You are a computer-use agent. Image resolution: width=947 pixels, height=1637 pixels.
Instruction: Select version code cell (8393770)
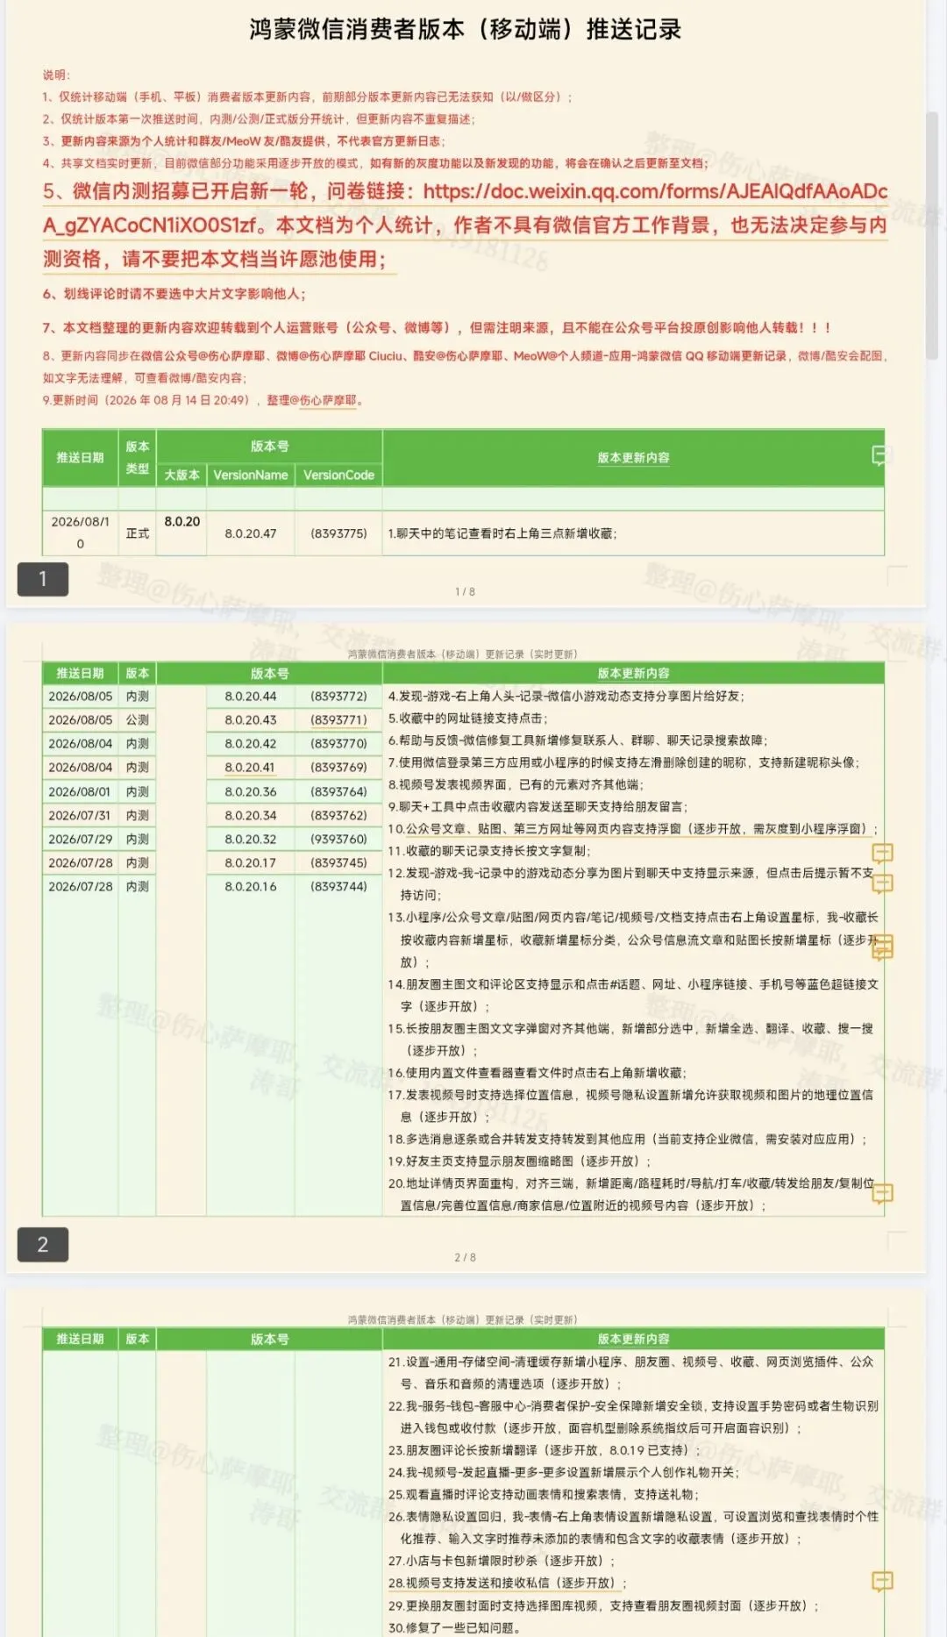pos(338,743)
